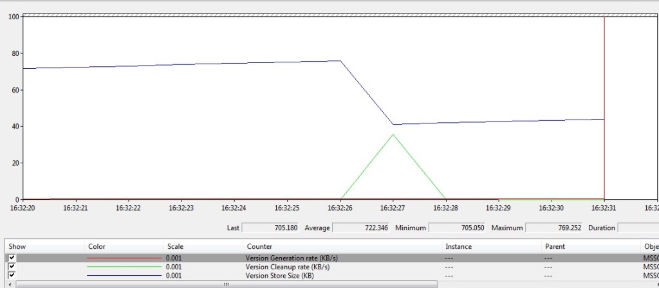This screenshot has width=659, height=288.
Task: Uncheck the Version Generation rate show checkbox
Action: (x=12, y=258)
